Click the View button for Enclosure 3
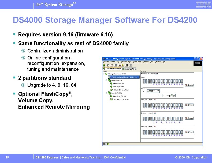This screenshot has width=212, height=163. point(189,132)
